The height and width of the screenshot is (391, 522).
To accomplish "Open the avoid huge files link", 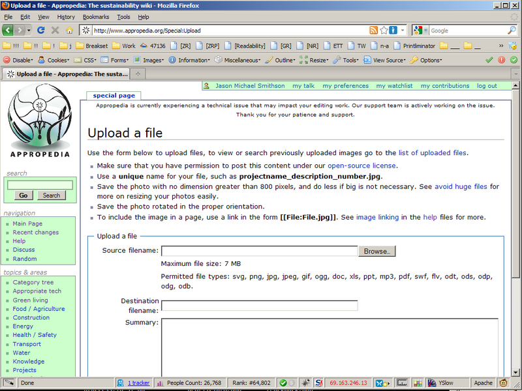I will [x=461, y=186].
